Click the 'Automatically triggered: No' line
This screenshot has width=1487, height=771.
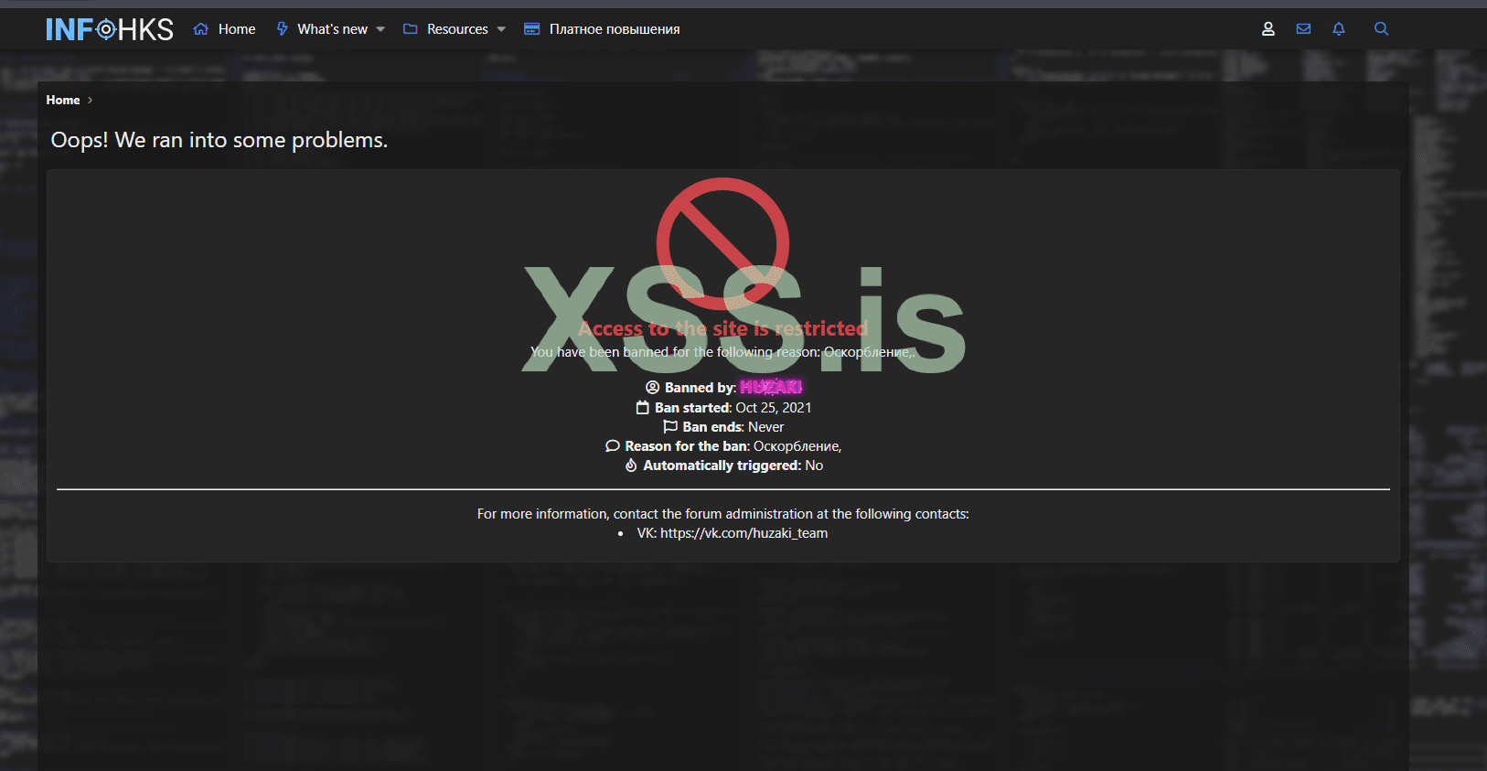click(723, 466)
